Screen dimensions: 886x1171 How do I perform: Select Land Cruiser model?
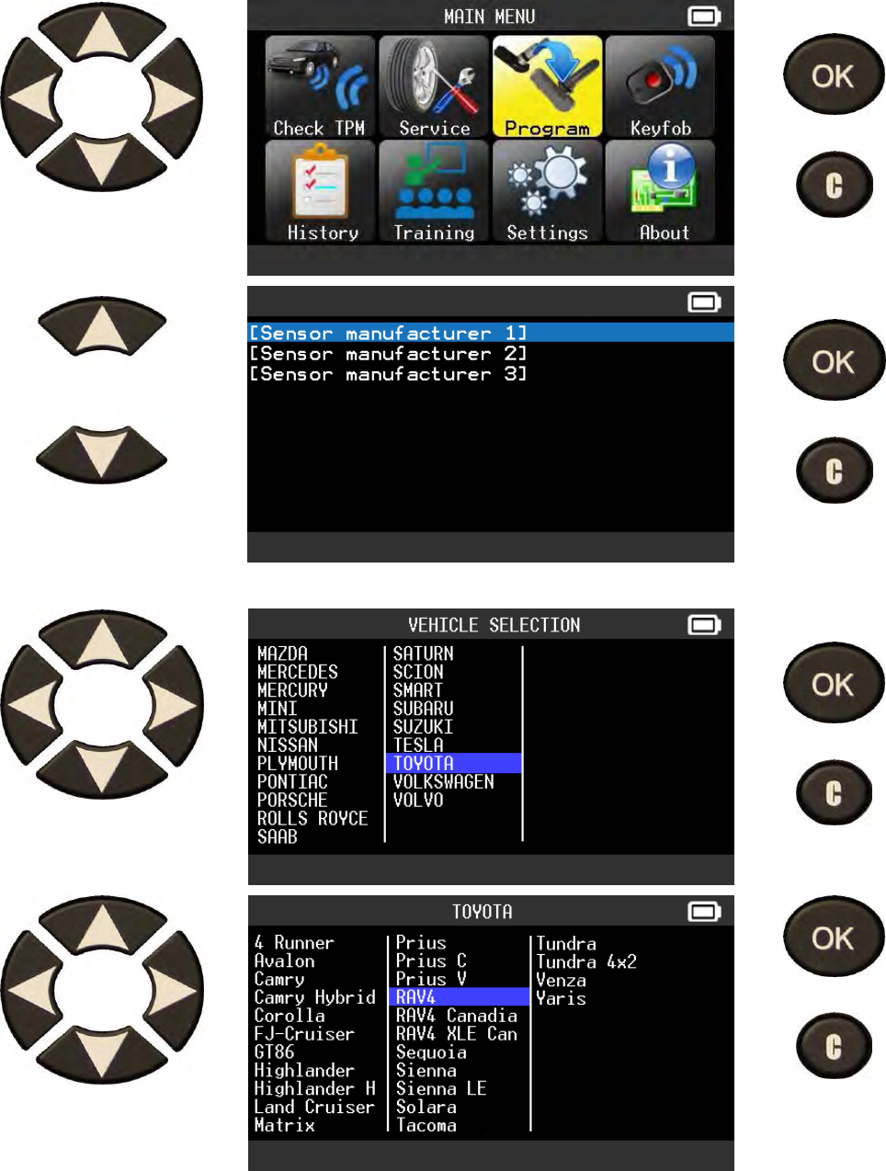pos(314,1107)
